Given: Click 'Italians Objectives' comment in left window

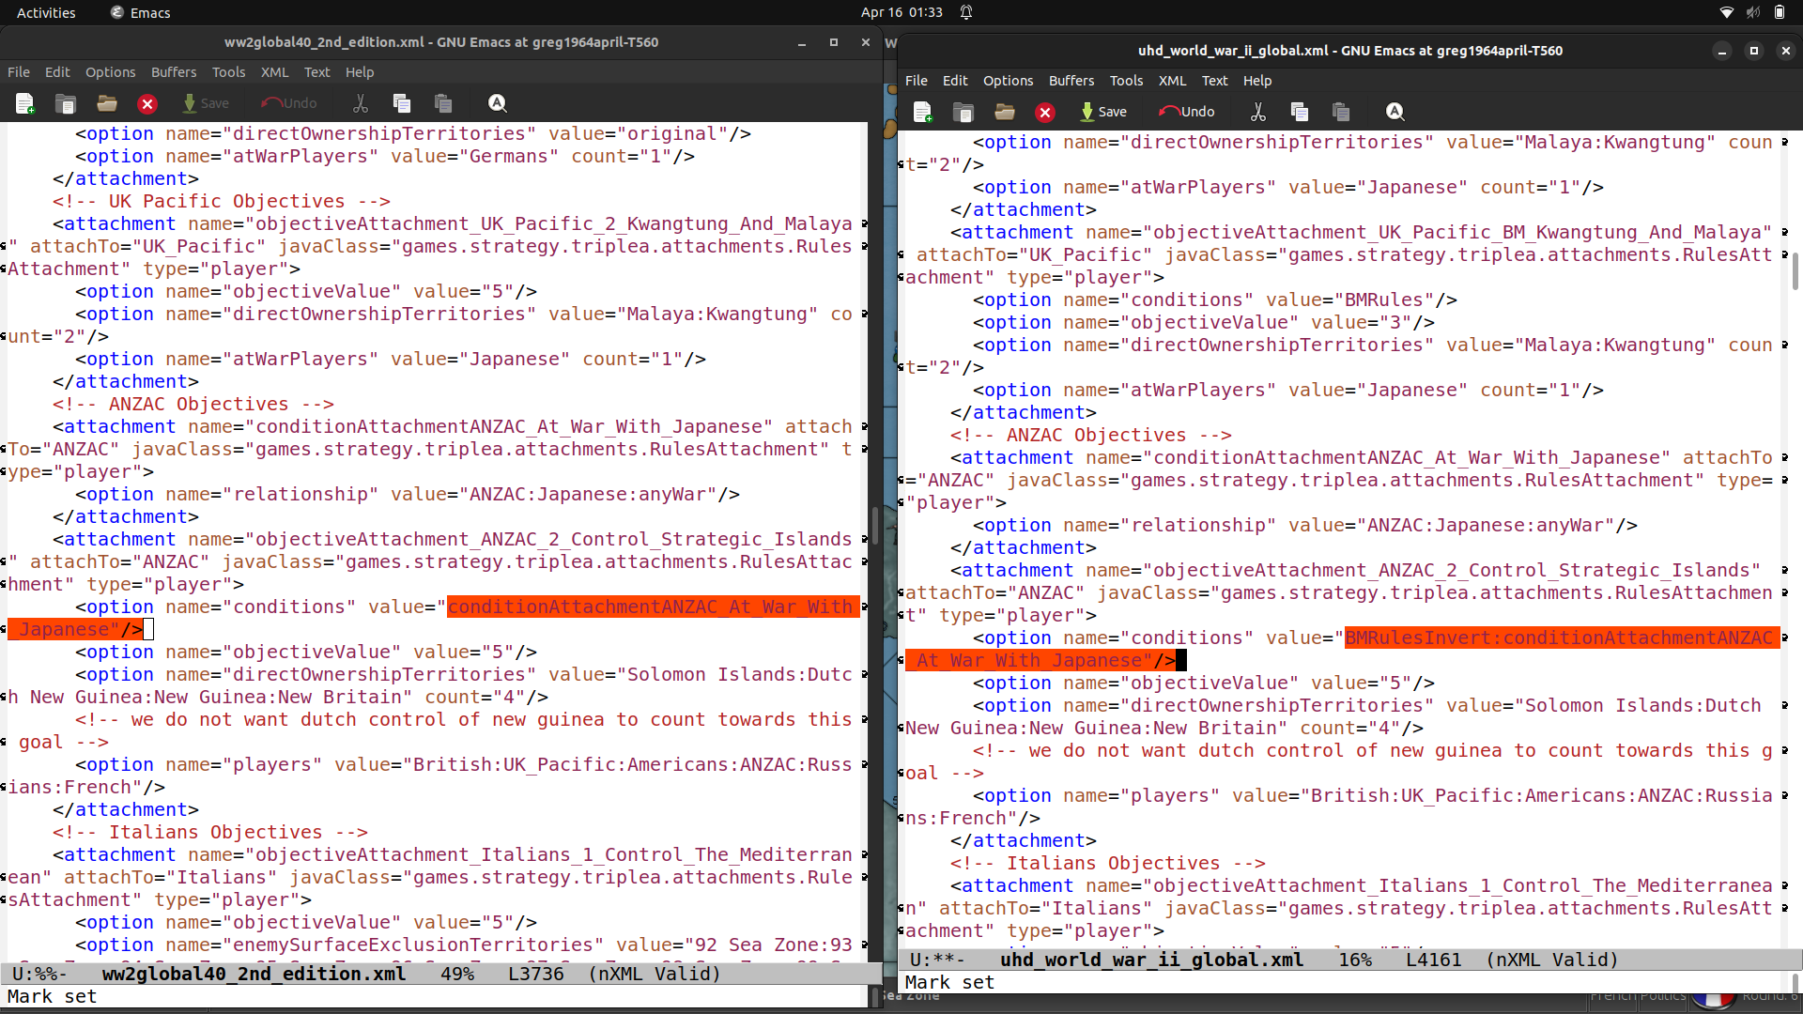Looking at the screenshot, I should click(x=210, y=832).
